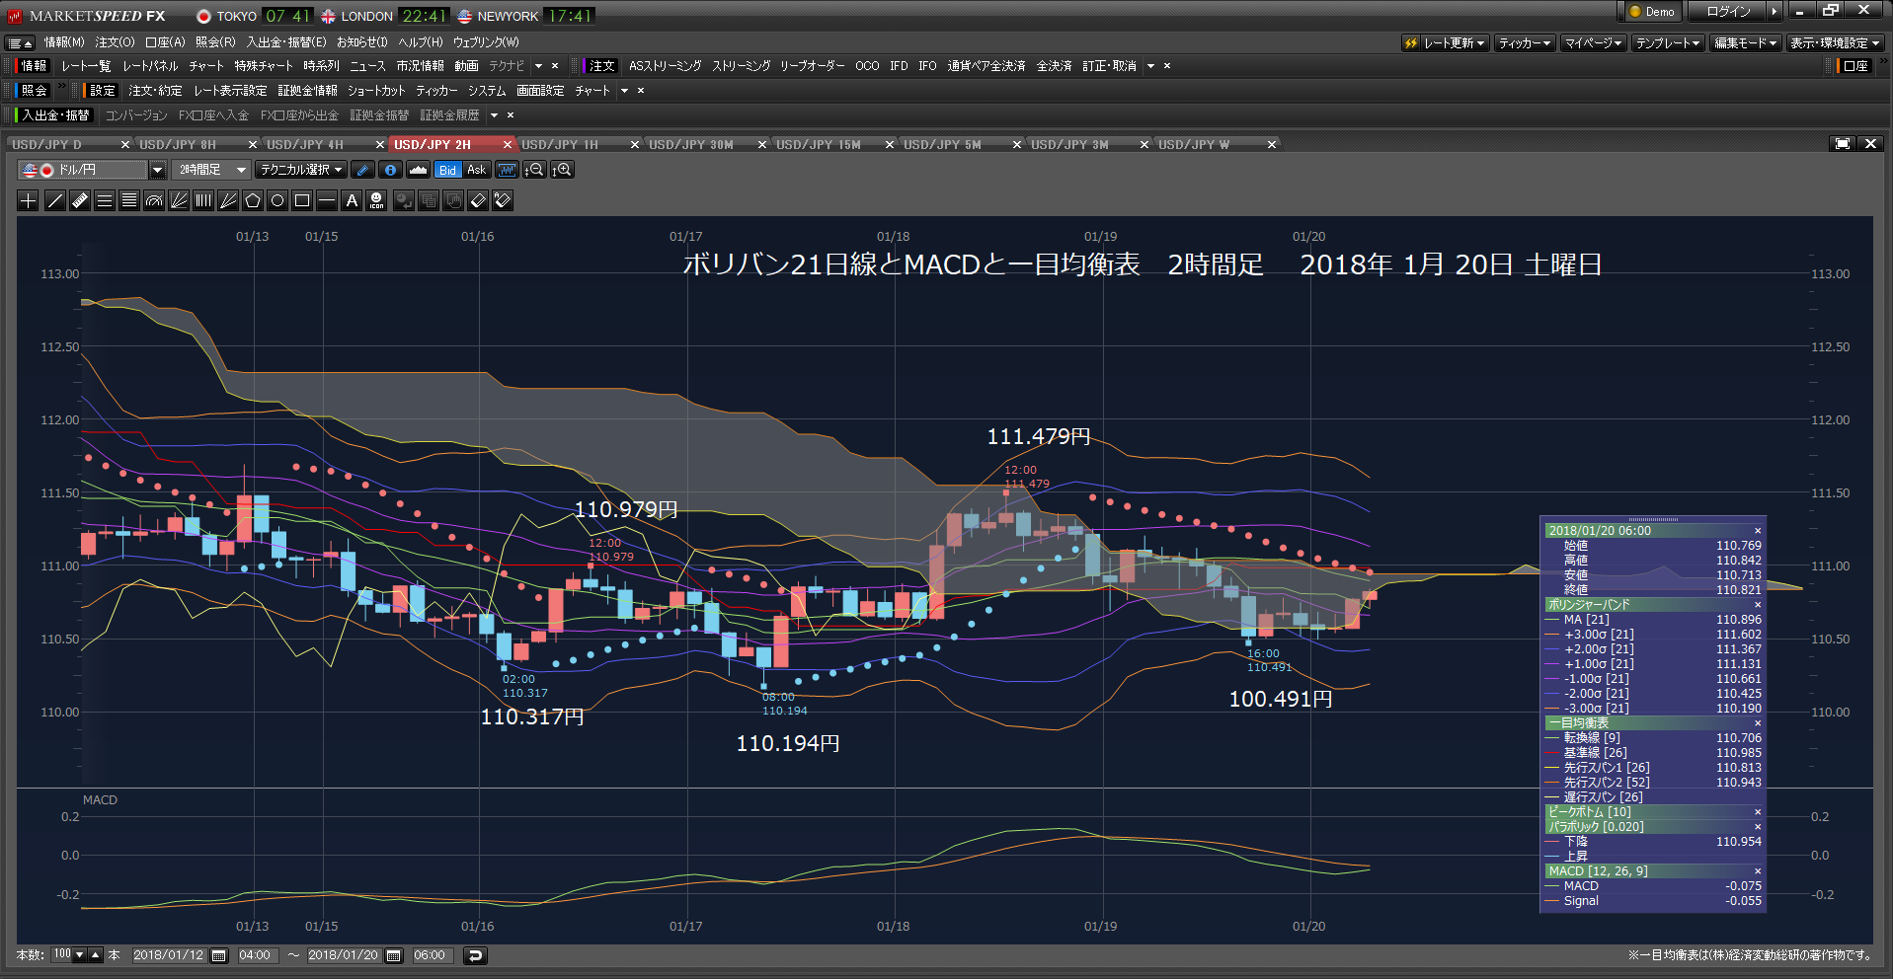Open the 口座(A) menu
This screenshot has height=979, width=1893.
(165, 42)
